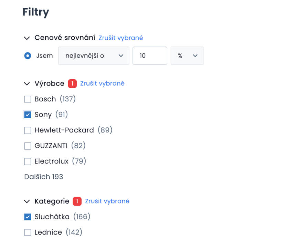Show more manufacturers via Dalších 193
This screenshot has width=284, height=238.
tap(44, 177)
